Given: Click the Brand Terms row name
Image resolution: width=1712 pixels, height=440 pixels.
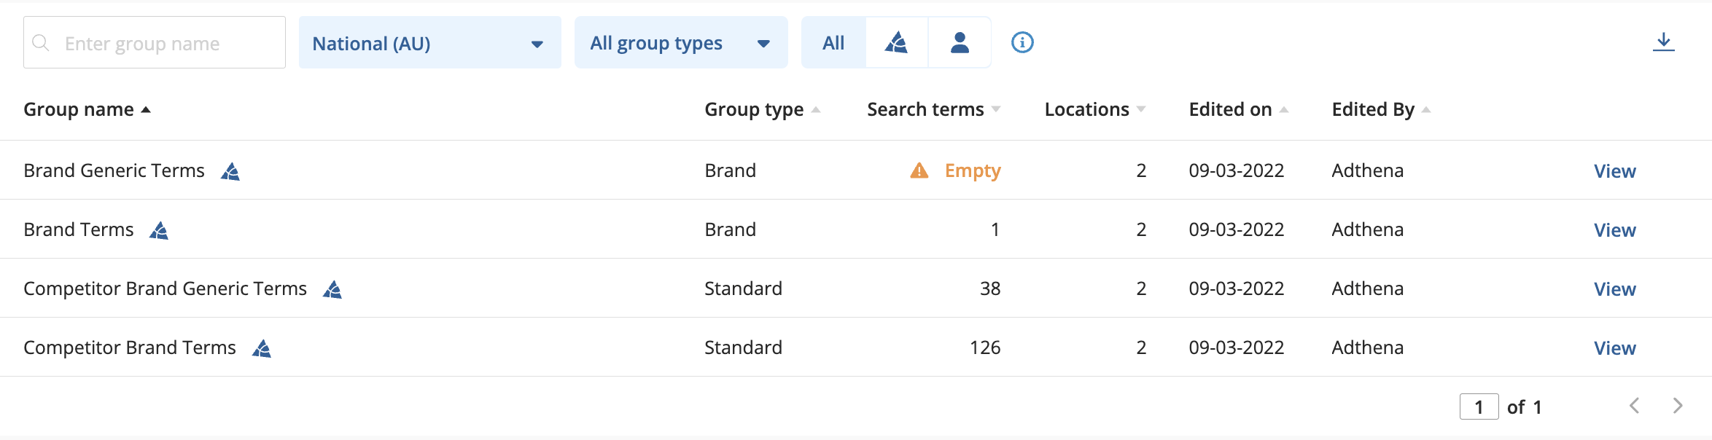Looking at the screenshot, I should point(79,229).
